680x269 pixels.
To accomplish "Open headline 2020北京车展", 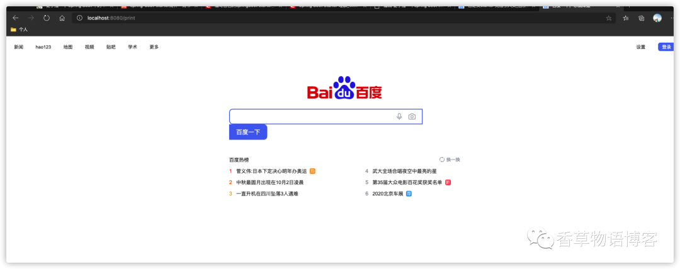I will pyautogui.click(x=388, y=194).
